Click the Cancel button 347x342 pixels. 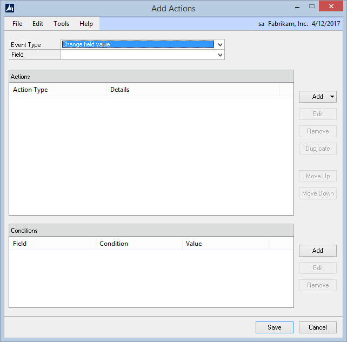[318, 327]
